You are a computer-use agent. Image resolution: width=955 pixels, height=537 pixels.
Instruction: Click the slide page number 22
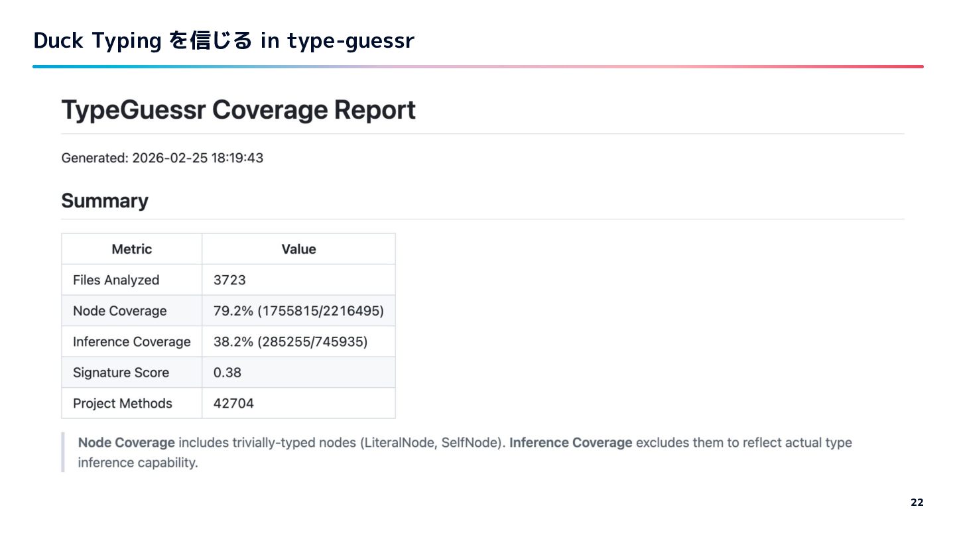(917, 503)
